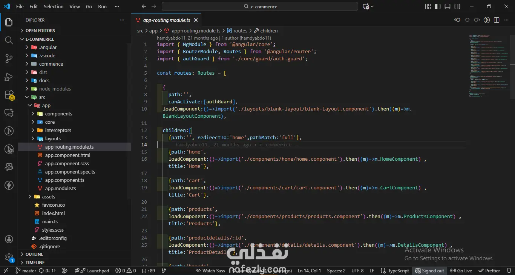
Task: Open Explorer Views and More Actions ellipsis
Action: [122, 20]
